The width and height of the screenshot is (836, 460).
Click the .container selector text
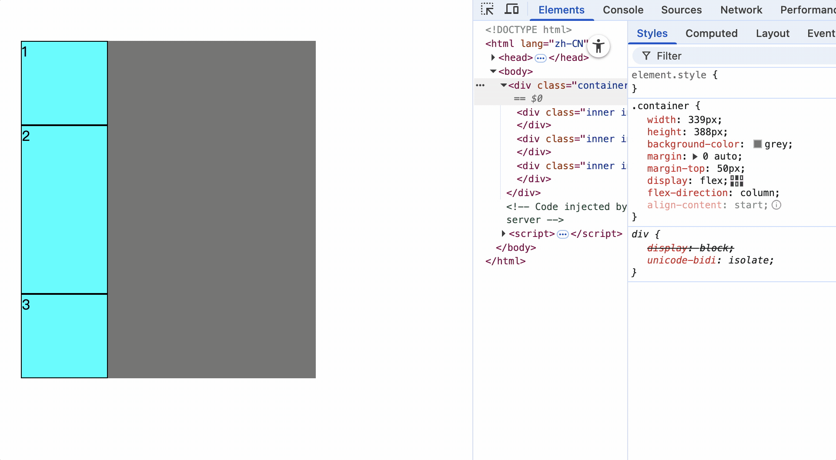(x=660, y=106)
